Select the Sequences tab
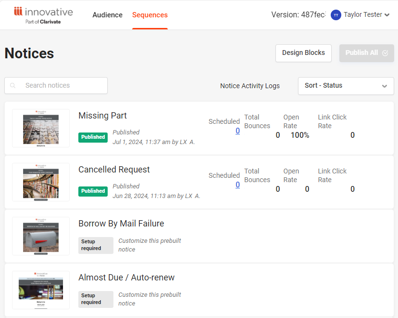The width and height of the screenshot is (398, 318). coord(149,15)
